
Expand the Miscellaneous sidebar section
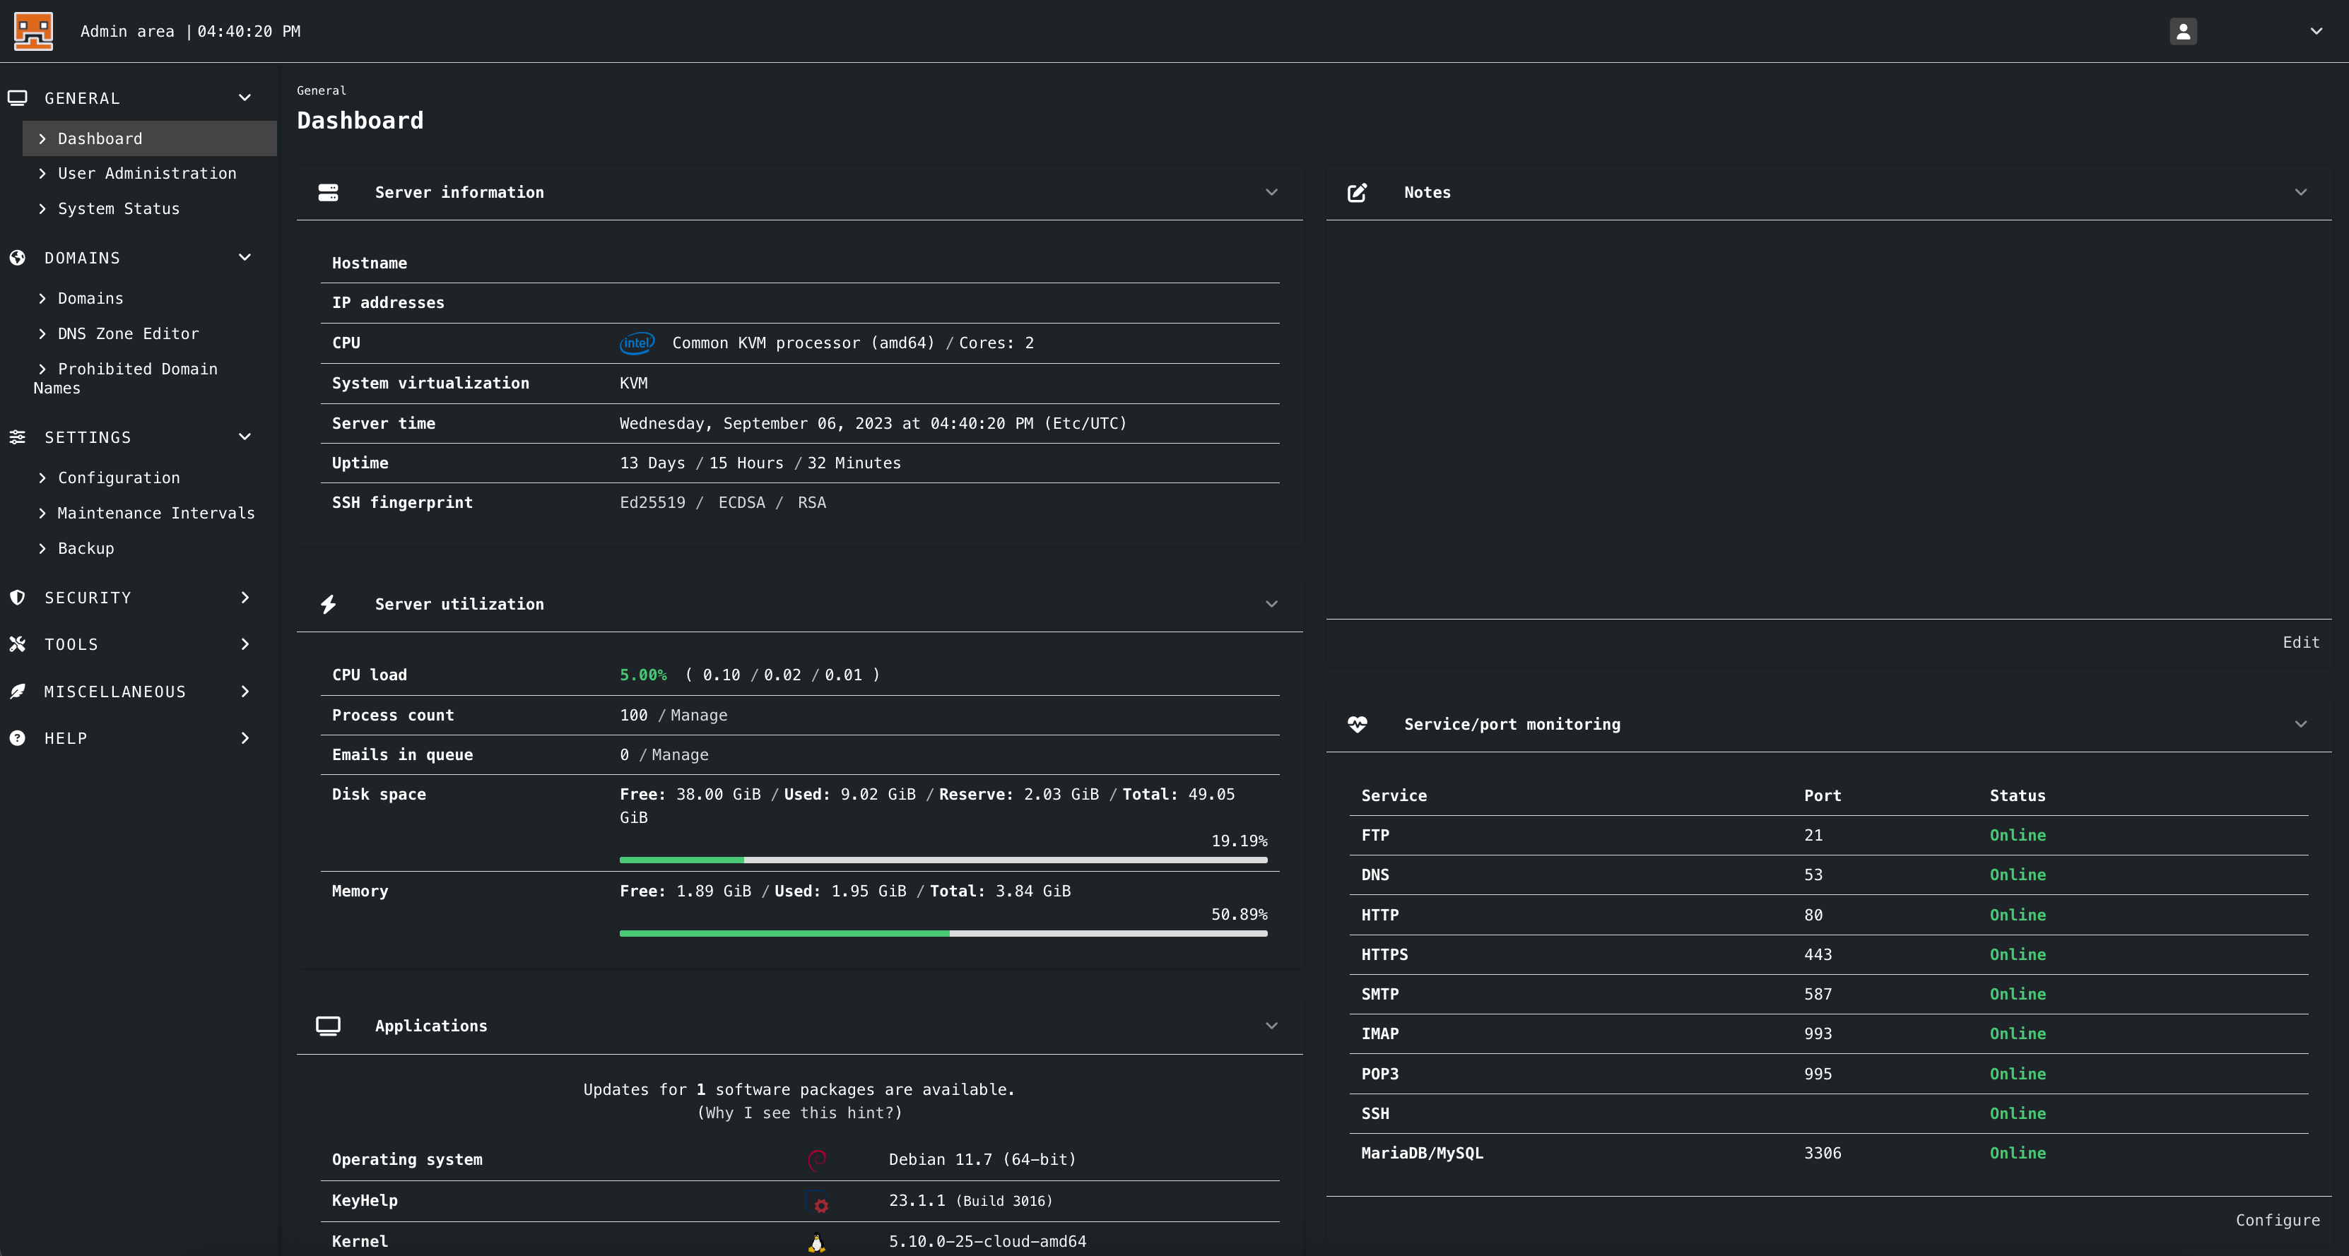[x=245, y=692]
